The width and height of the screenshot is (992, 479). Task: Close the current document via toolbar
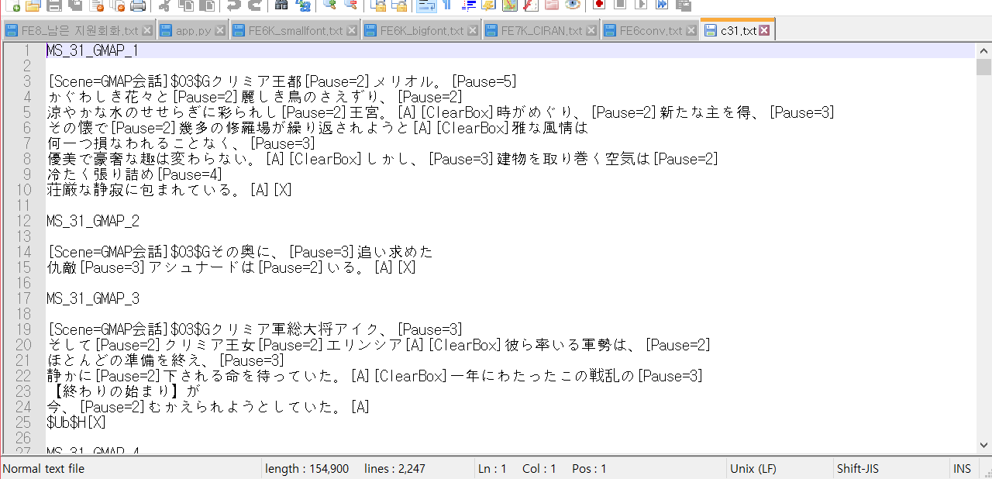[x=96, y=5]
